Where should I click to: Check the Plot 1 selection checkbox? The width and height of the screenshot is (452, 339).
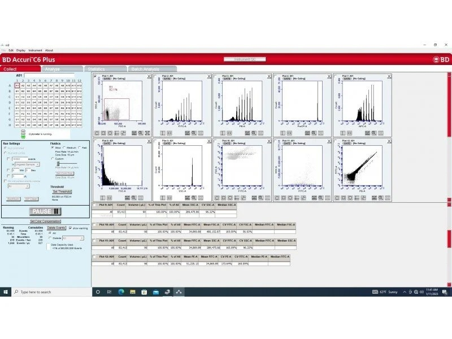pos(94,76)
